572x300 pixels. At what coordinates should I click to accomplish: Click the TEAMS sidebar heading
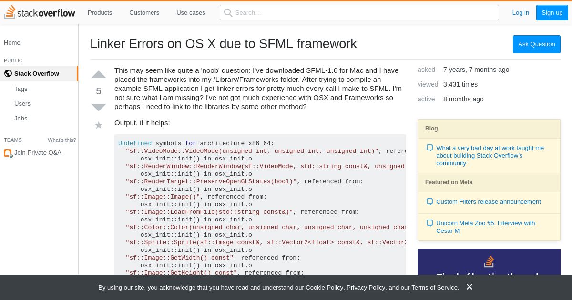(x=13, y=140)
